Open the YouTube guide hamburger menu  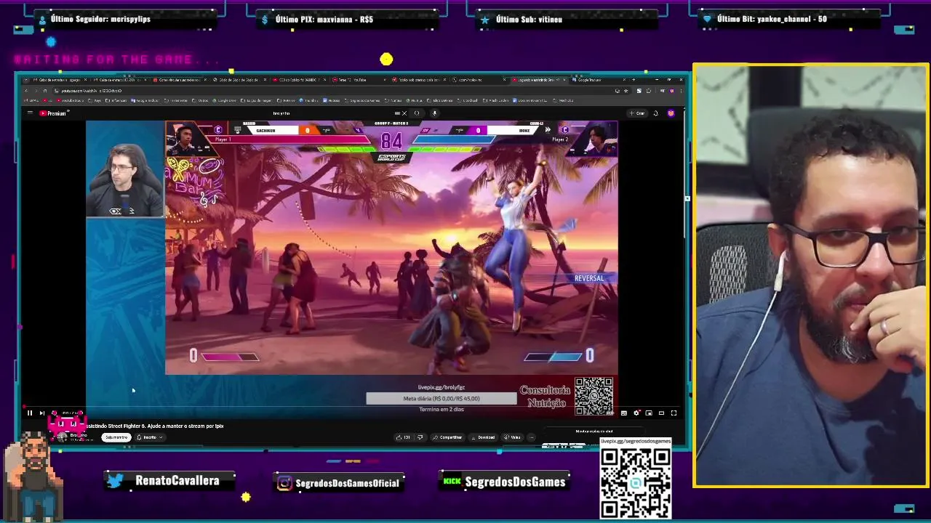[30, 113]
